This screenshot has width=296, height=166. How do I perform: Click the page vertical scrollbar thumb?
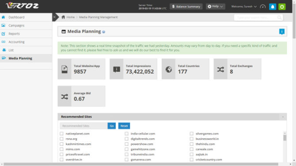pyautogui.click(x=294, y=21)
